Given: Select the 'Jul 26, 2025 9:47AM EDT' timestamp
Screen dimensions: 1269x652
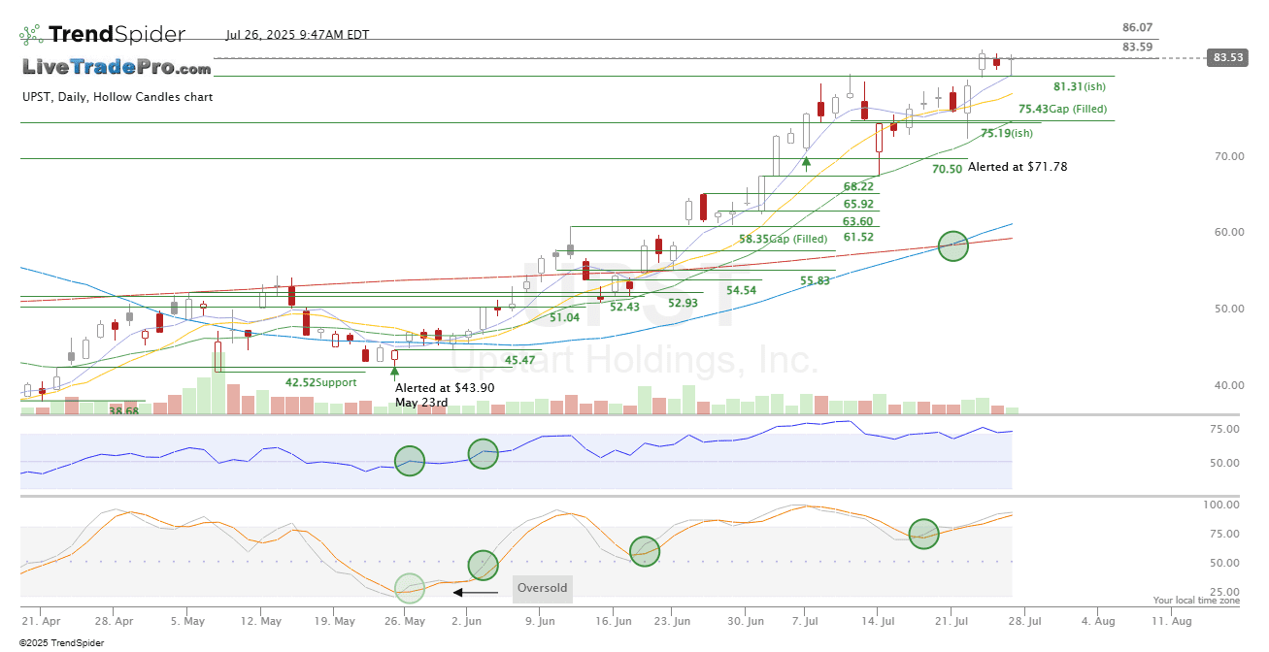Looking at the screenshot, I should coord(297,34).
